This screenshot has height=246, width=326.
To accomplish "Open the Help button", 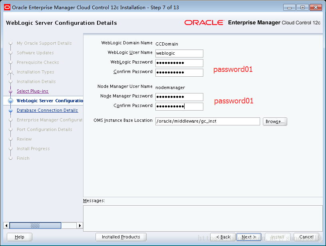I will (20, 237).
